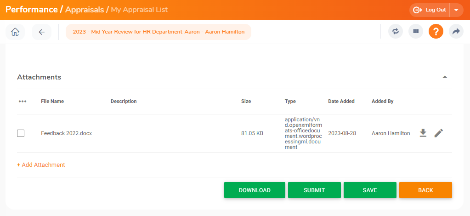Click the orange Back button
Viewport: 470px width, 216px height.
pyautogui.click(x=425, y=190)
